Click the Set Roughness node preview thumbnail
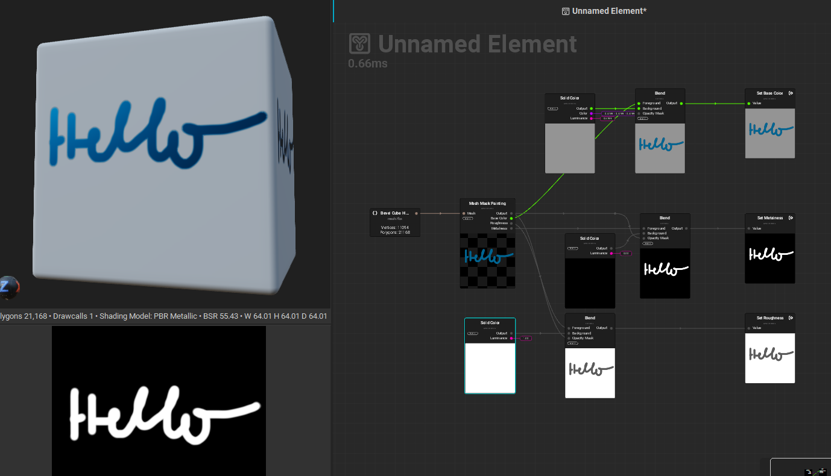 click(x=769, y=358)
